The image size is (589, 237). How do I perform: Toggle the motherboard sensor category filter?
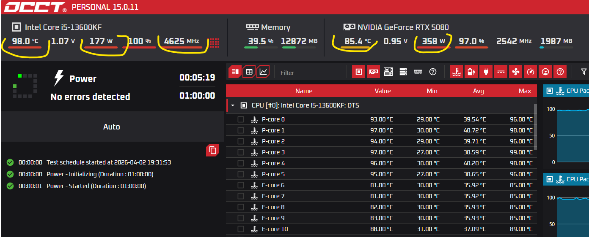388,72
